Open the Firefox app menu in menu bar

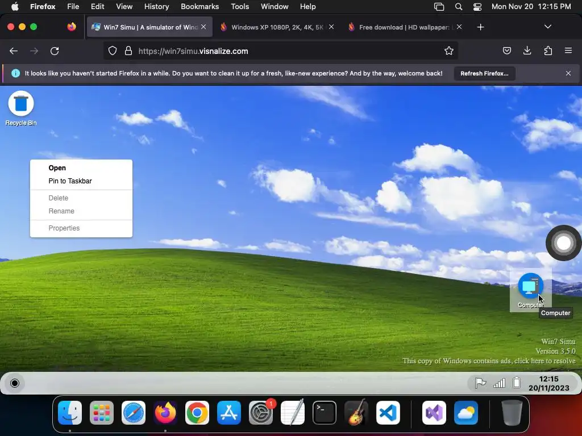point(43,6)
